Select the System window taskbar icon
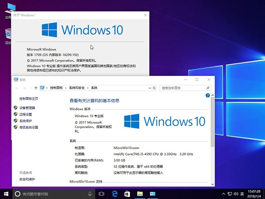265x199 pixels. pyautogui.click(x=152, y=194)
